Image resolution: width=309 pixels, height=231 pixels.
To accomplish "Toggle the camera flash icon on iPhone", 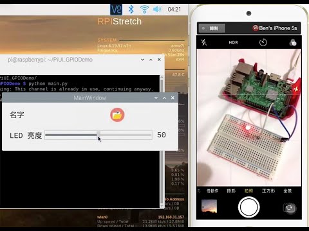I will (x=204, y=42).
